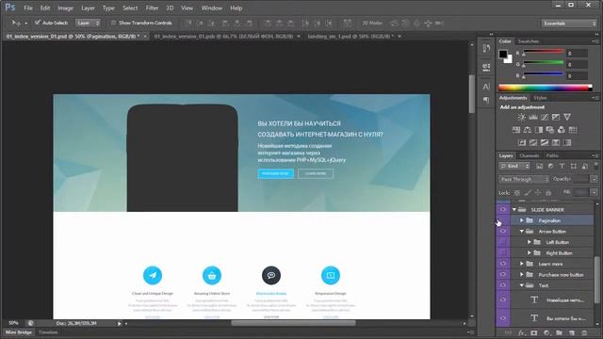
Task: Create a new layer icon
Action: pos(572,332)
